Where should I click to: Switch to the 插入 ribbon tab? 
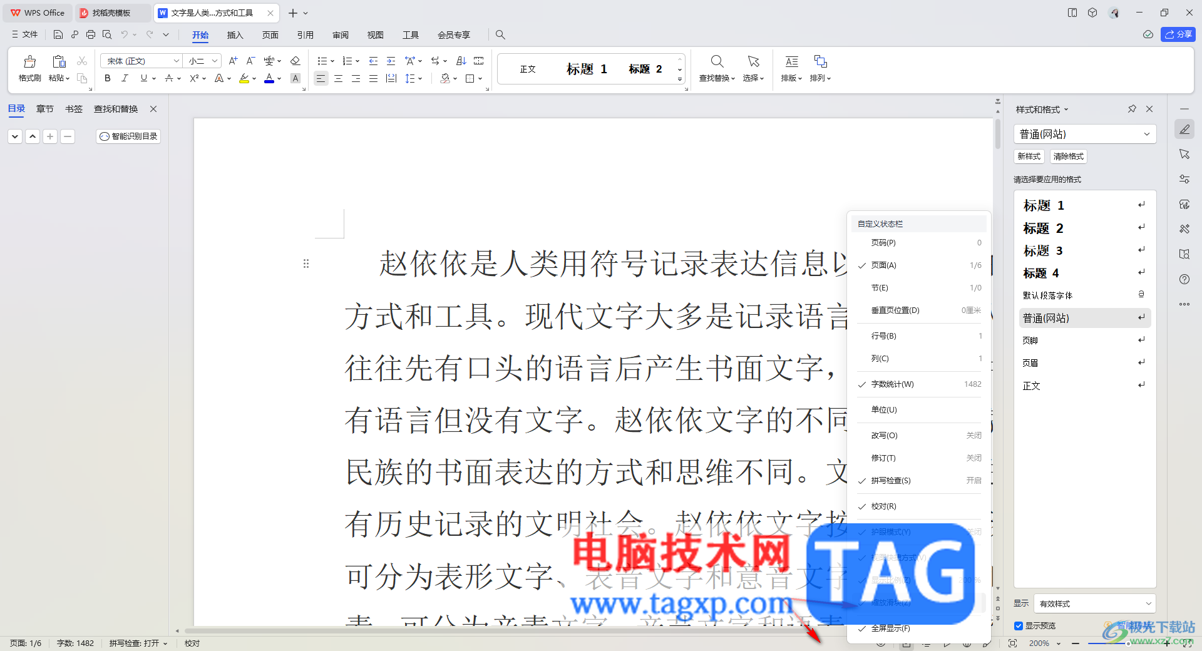coord(235,35)
